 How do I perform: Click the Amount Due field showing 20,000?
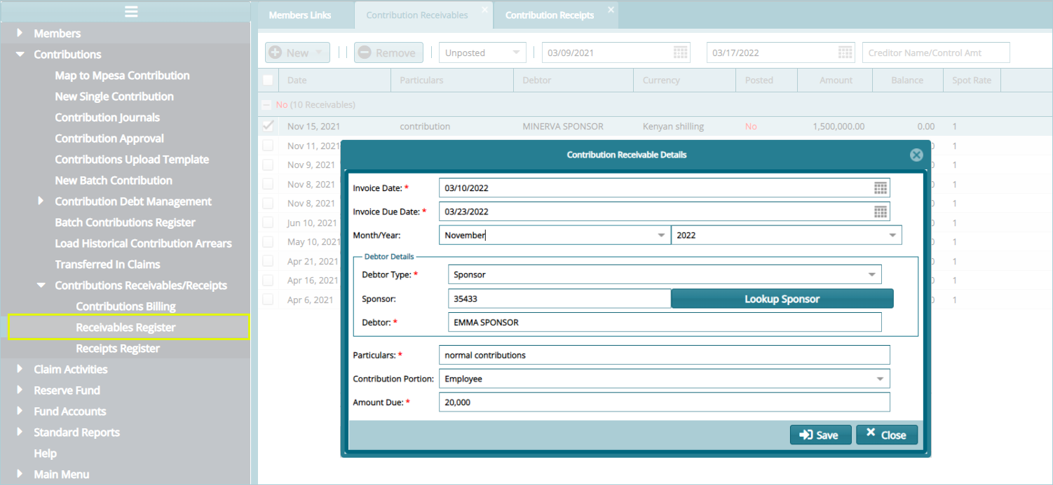(x=665, y=402)
